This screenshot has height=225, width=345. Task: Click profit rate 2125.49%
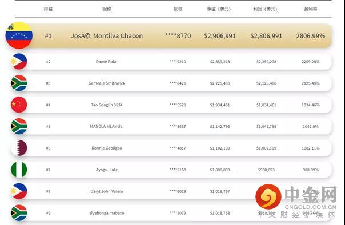(311, 83)
